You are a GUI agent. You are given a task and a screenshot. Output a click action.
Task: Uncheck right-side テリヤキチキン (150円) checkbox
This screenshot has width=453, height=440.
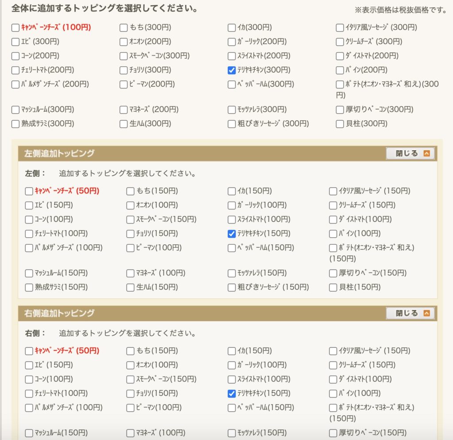click(x=231, y=394)
